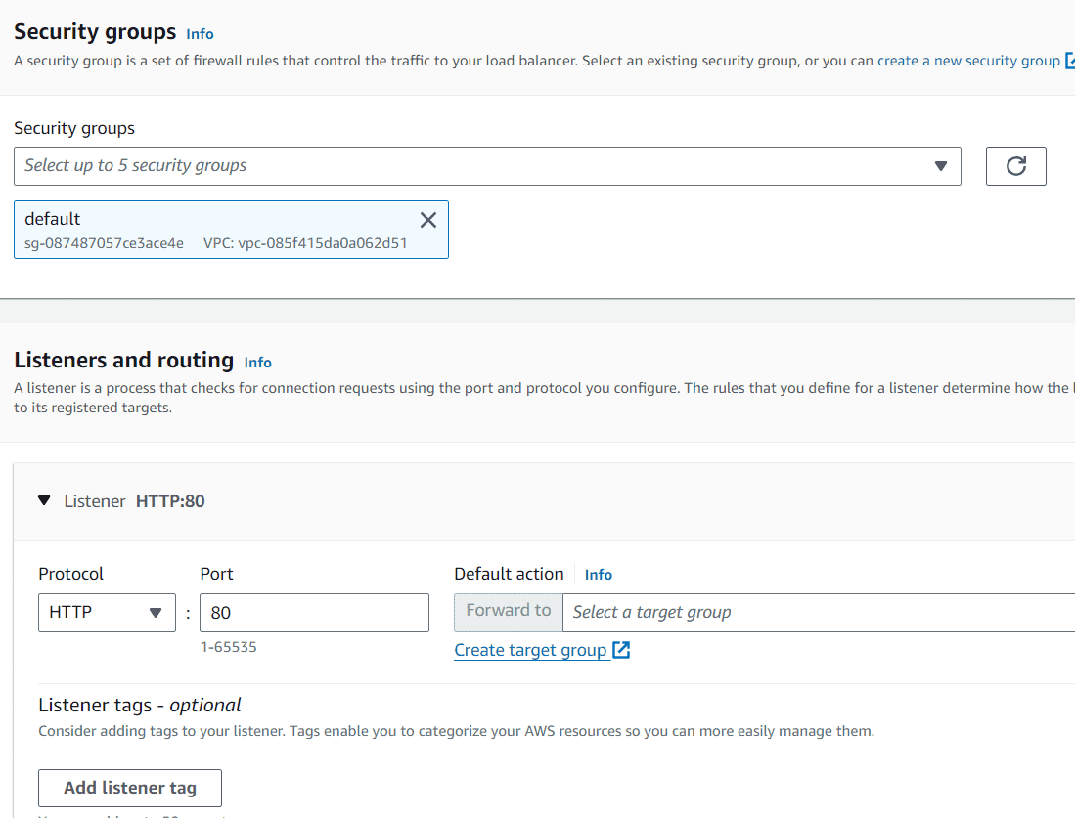The width and height of the screenshot is (1075, 818).
Task: Remove the default security group chip
Action: (427, 220)
